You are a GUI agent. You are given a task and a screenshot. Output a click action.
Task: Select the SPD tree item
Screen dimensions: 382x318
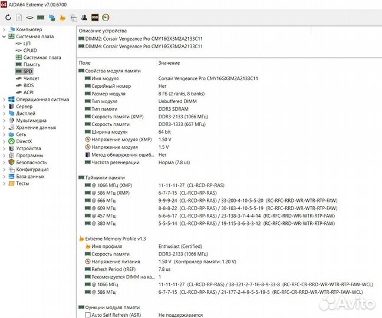coord(28,71)
